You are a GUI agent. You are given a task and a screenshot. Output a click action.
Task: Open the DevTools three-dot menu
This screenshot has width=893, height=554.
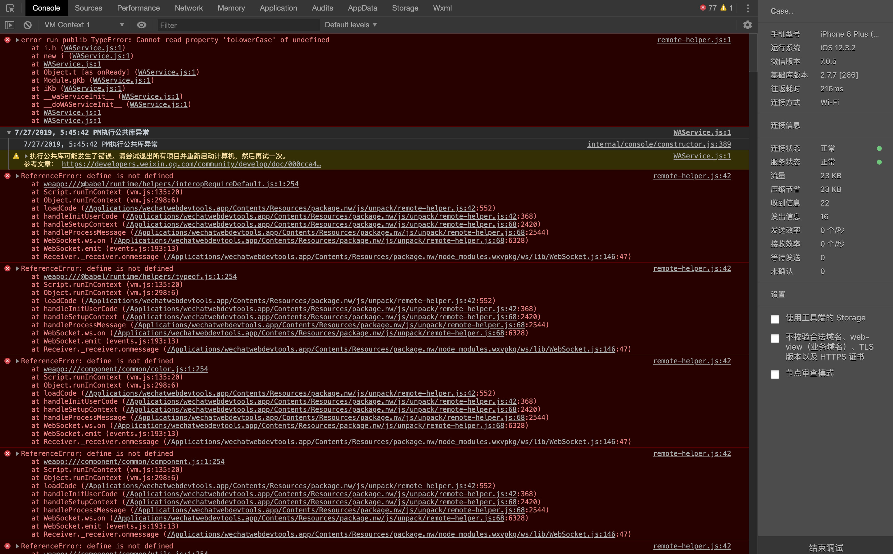[x=748, y=8]
